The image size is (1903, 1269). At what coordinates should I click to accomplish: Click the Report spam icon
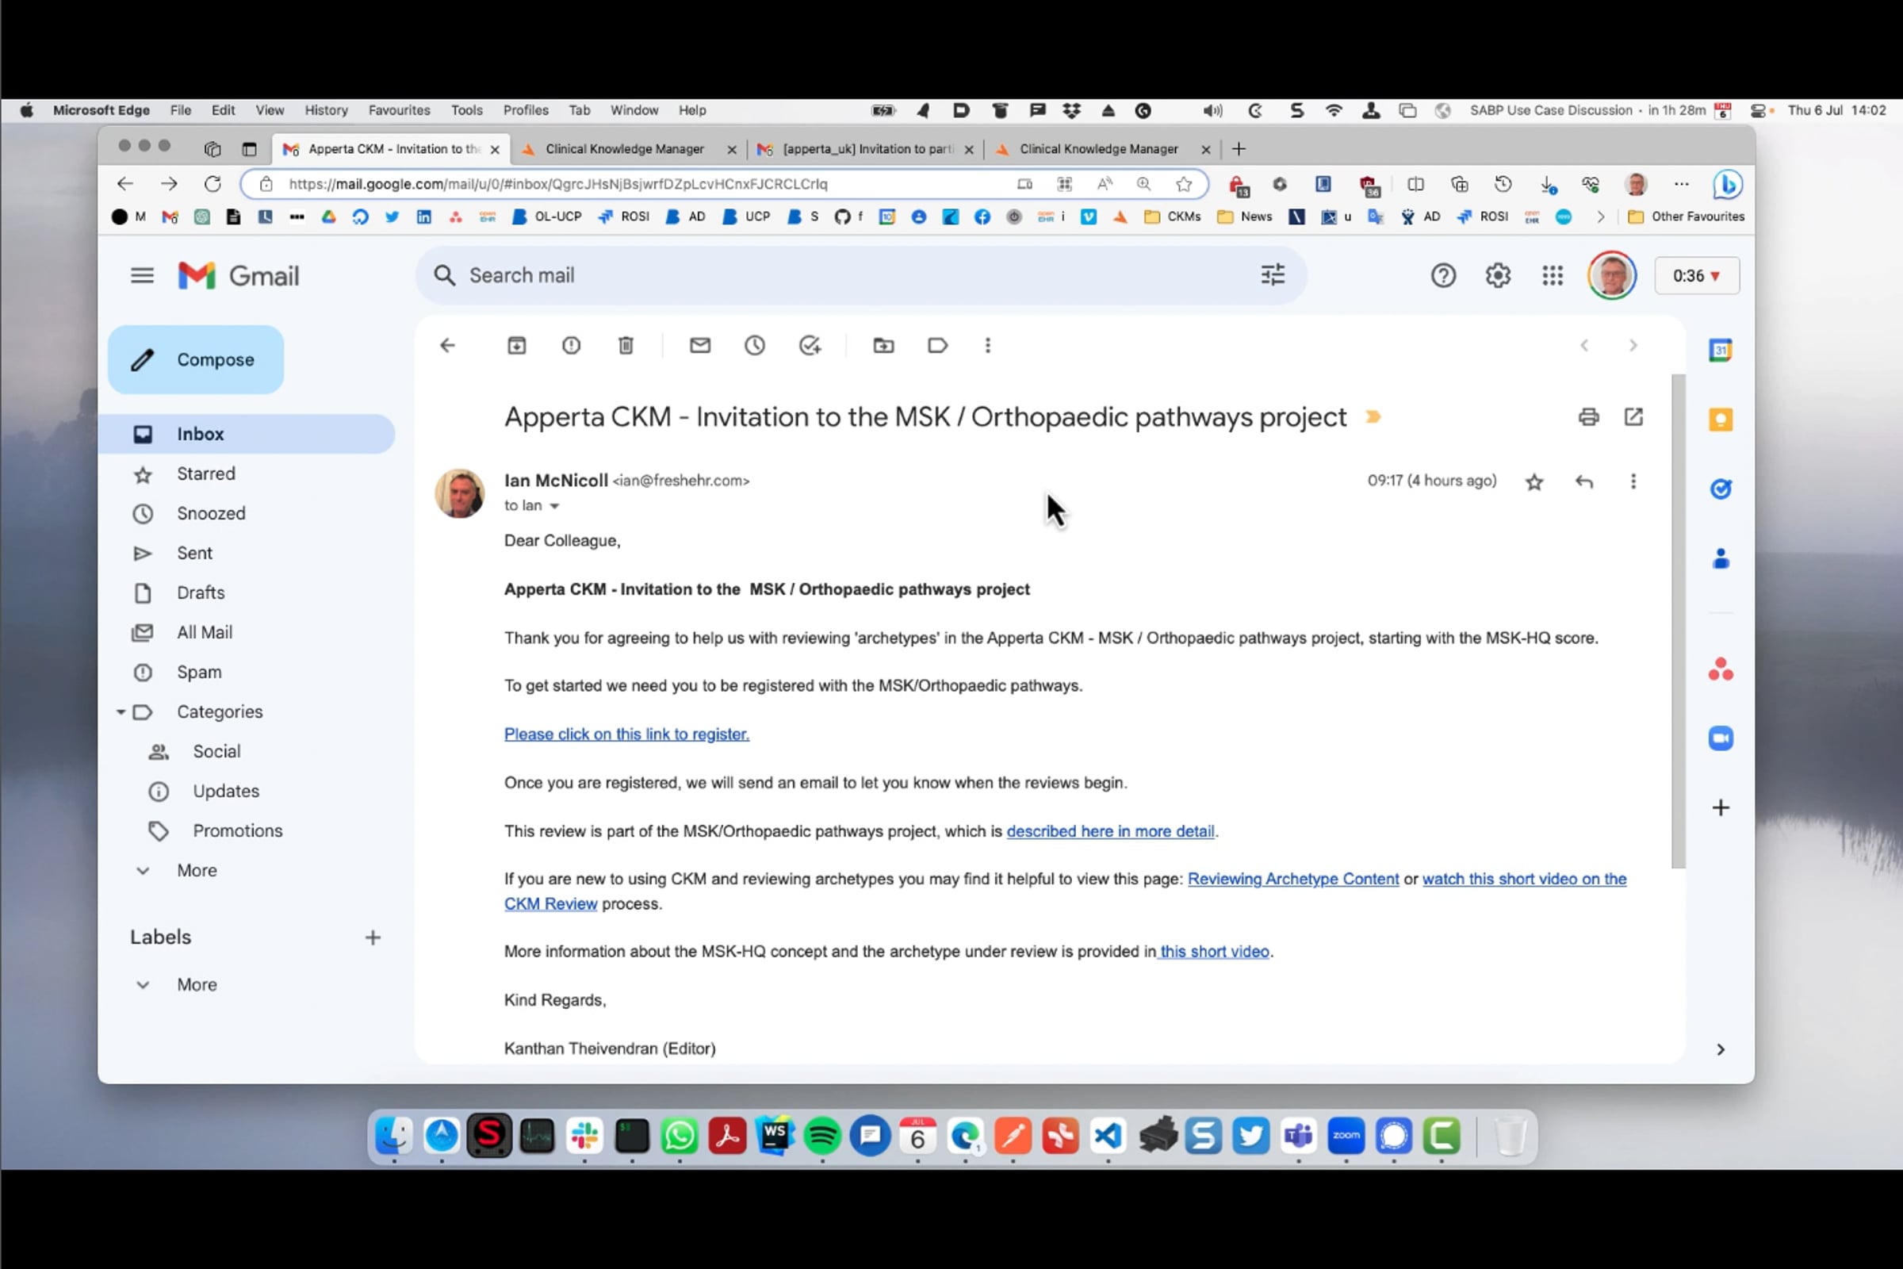[x=571, y=346]
